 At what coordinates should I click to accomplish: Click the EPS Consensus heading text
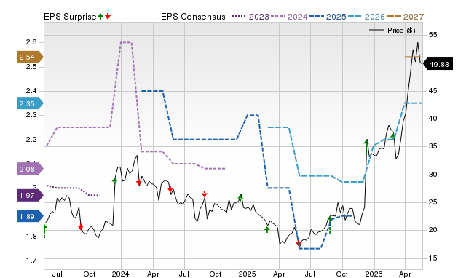(x=193, y=17)
